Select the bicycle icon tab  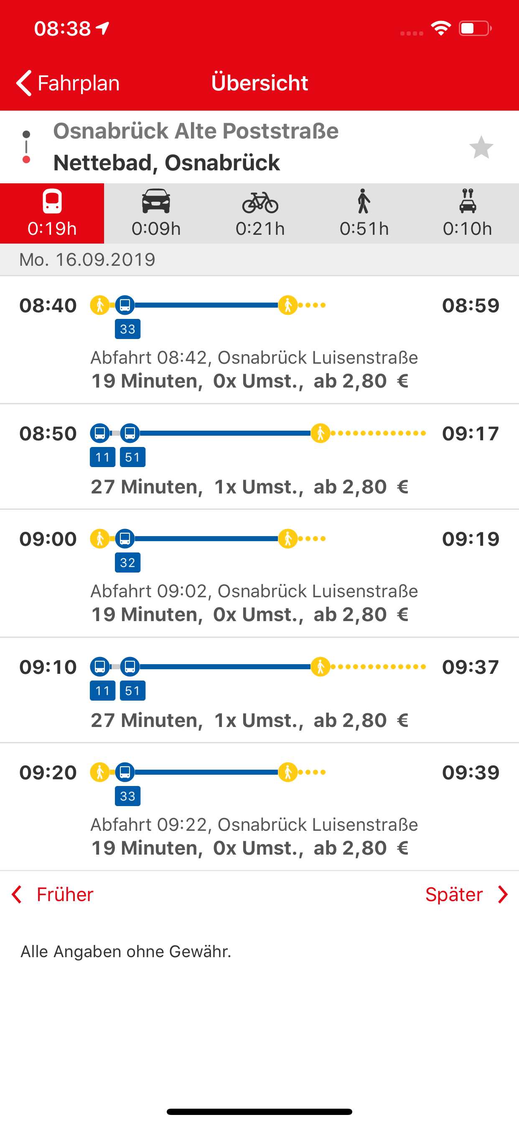pos(260,213)
